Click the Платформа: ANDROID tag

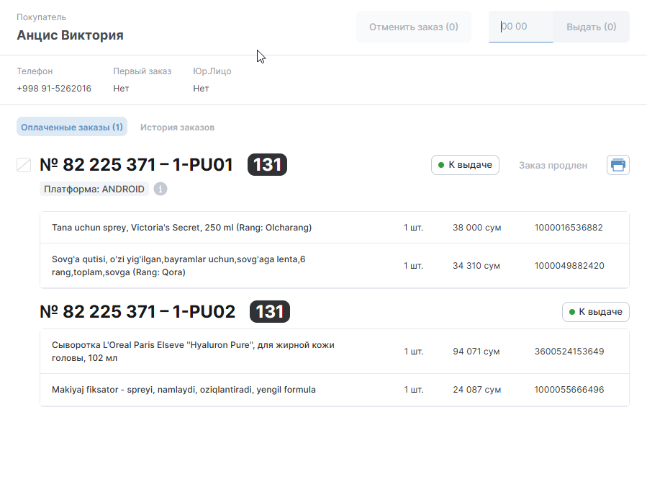click(94, 189)
